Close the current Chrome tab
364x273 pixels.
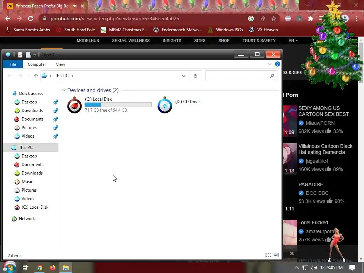click(x=82, y=6)
